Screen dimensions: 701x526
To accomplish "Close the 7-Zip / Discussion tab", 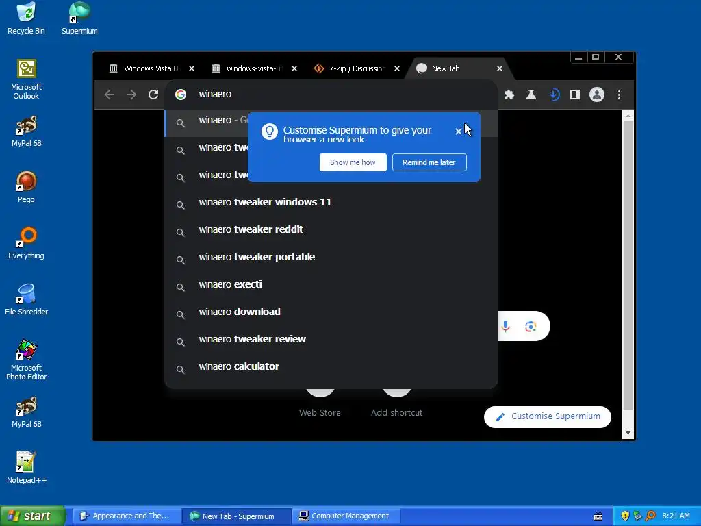I will [397, 68].
